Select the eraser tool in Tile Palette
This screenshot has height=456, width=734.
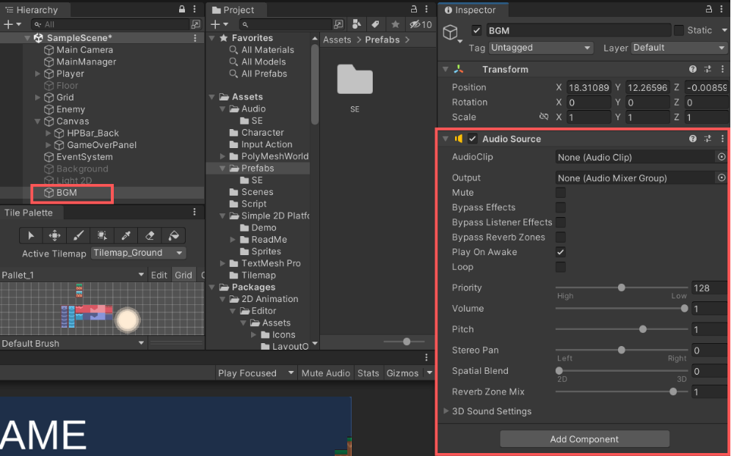[150, 235]
